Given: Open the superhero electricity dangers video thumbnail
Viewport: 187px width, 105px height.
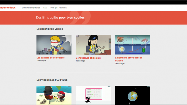Looking at the screenshot, I should pyautogui.click(x=54, y=45).
